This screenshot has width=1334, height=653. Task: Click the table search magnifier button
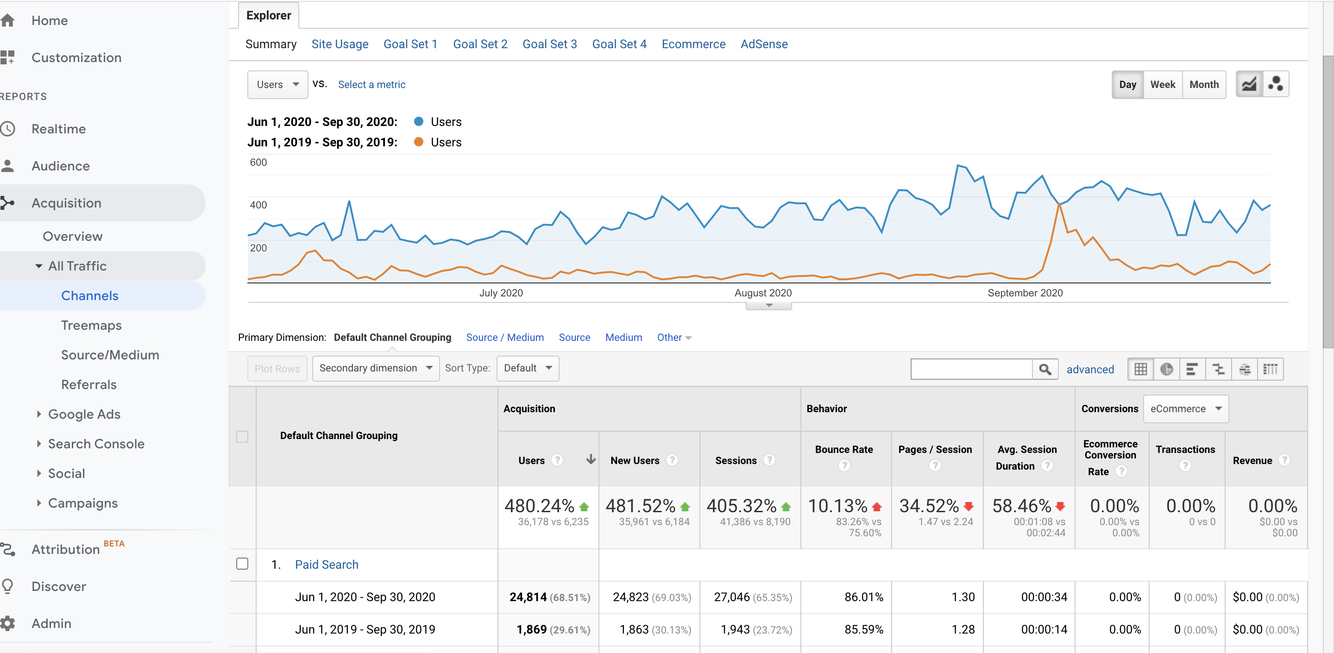(x=1045, y=369)
